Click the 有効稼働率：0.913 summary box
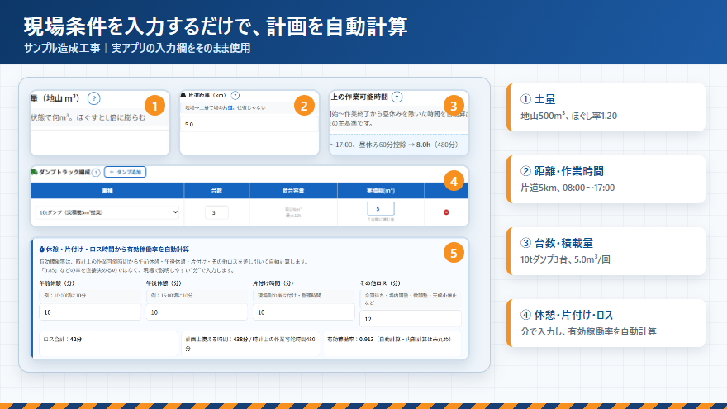Viewport: 727px width, 409px height. click(392, 344)
